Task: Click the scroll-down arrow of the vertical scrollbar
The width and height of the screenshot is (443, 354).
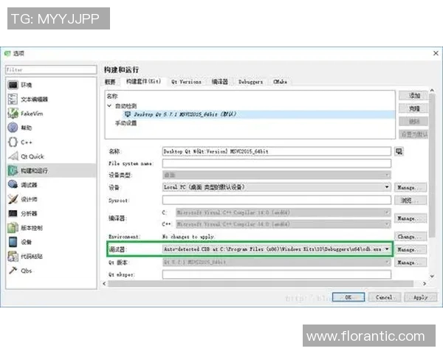Action: click(x=432, y=276)
